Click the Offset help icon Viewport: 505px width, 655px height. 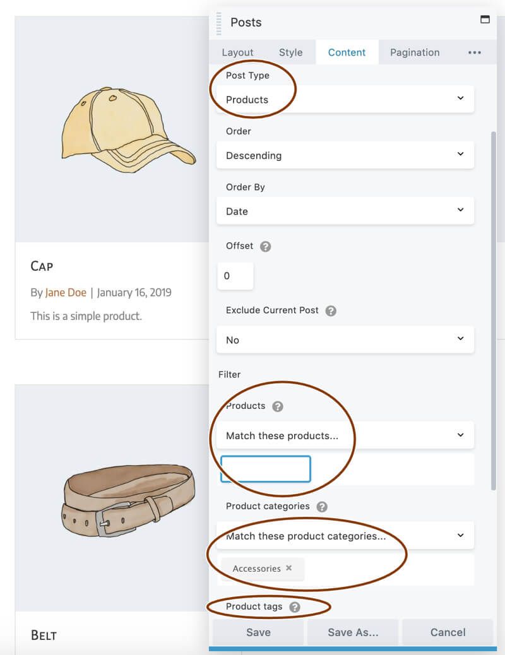click(x=264, y=246)
